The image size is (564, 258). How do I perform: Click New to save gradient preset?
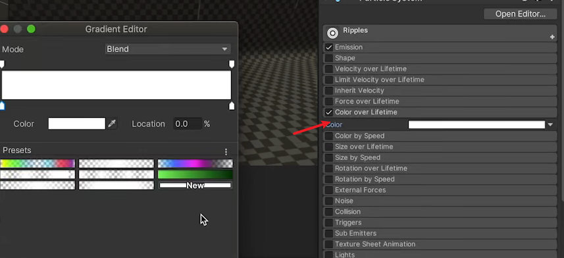[x=195, y=186]
